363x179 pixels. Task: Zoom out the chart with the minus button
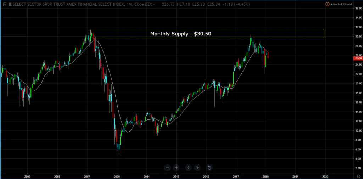pos(168,168)
